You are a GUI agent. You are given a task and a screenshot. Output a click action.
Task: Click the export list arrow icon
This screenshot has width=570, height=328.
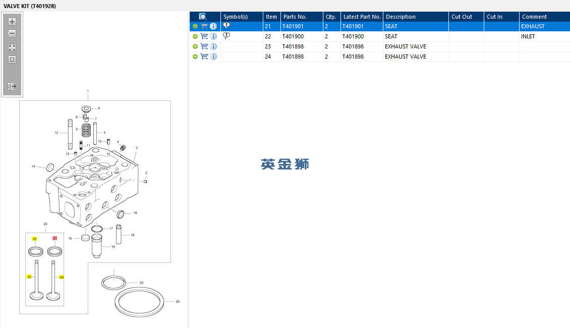[12, 86]
